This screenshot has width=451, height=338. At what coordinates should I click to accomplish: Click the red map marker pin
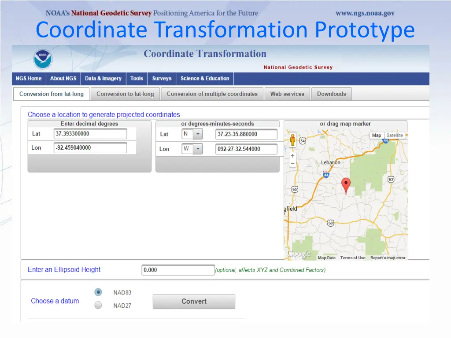tap(346, 186)
